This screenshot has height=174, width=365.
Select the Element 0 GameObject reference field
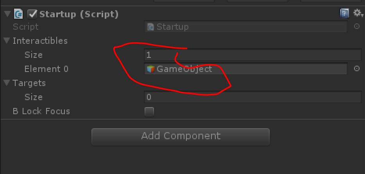[245, 69]
